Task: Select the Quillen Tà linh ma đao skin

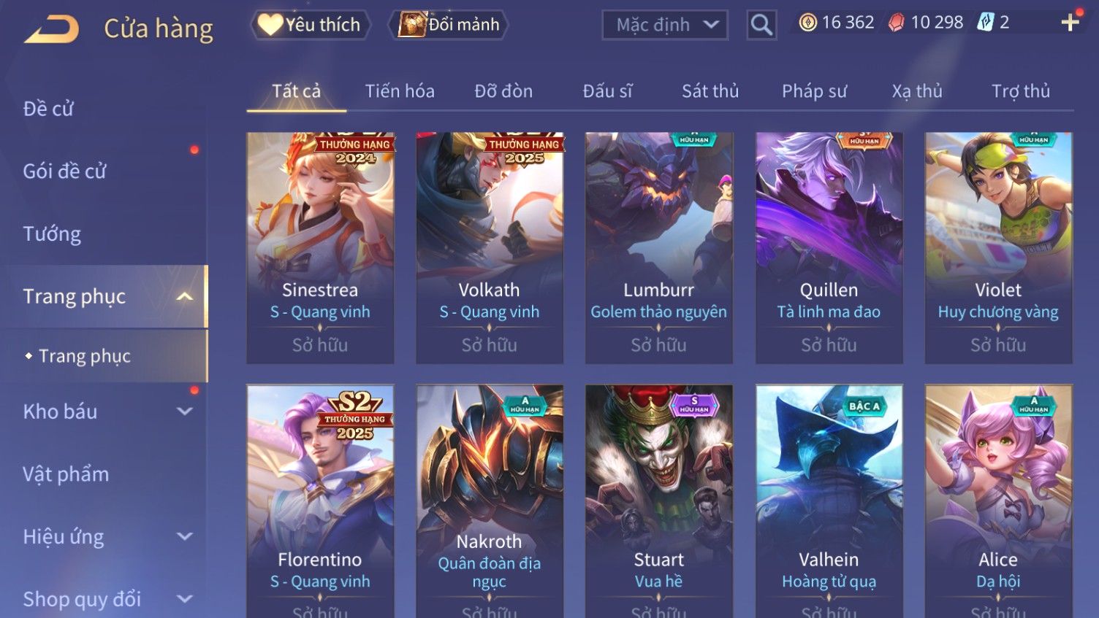Action: coord(829,247)
